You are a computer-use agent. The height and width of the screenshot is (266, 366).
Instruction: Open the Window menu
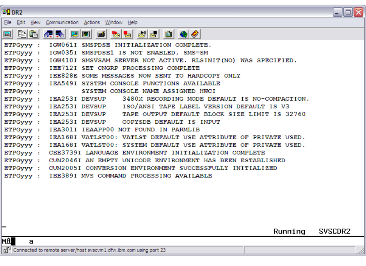pos(114,22)
